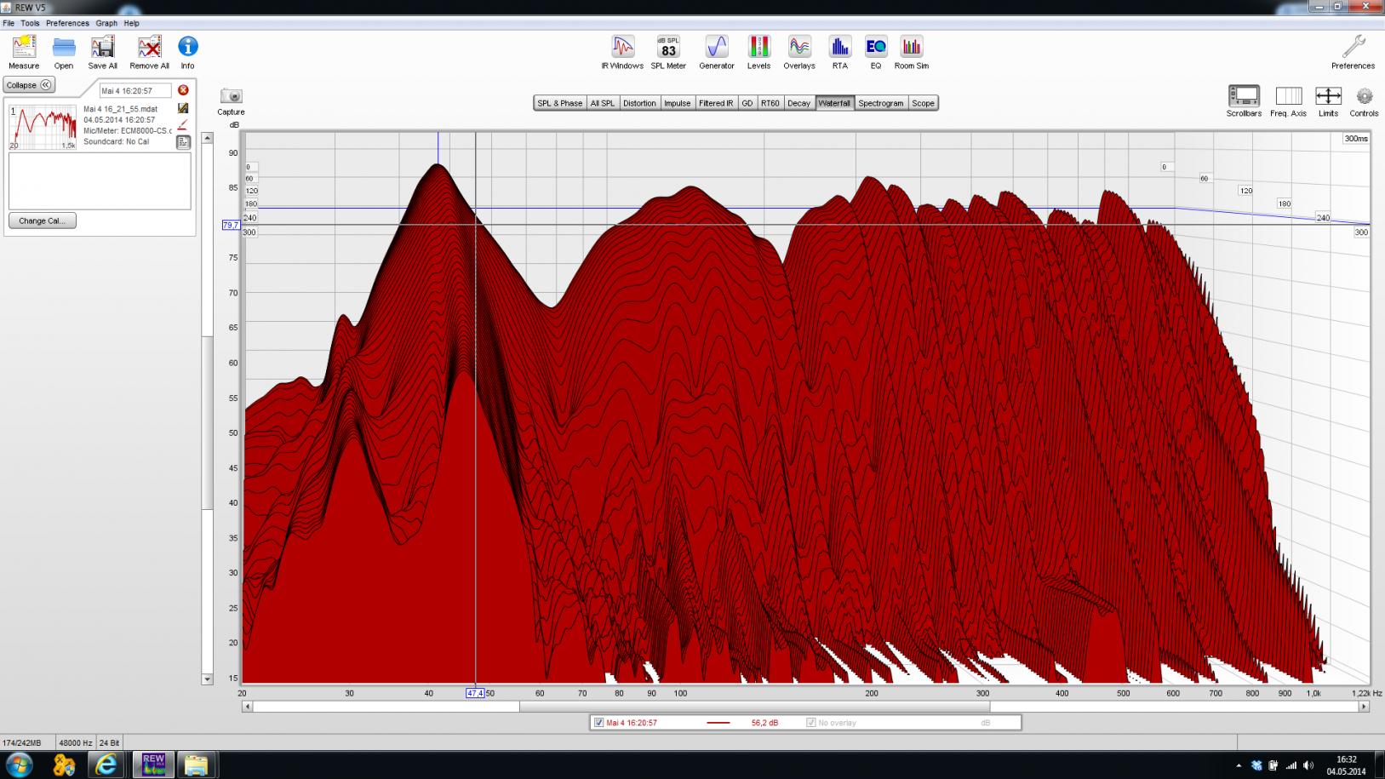
Task: Open the SPL Meter
Action: pos(668,53)
